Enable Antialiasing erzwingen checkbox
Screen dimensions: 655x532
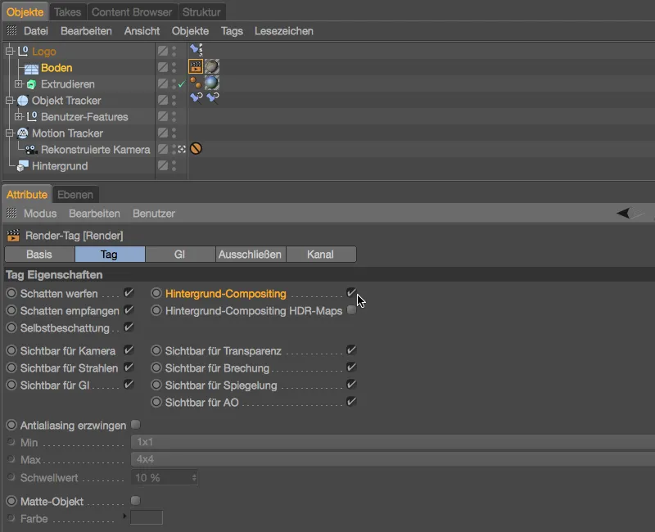coord(135,425)
